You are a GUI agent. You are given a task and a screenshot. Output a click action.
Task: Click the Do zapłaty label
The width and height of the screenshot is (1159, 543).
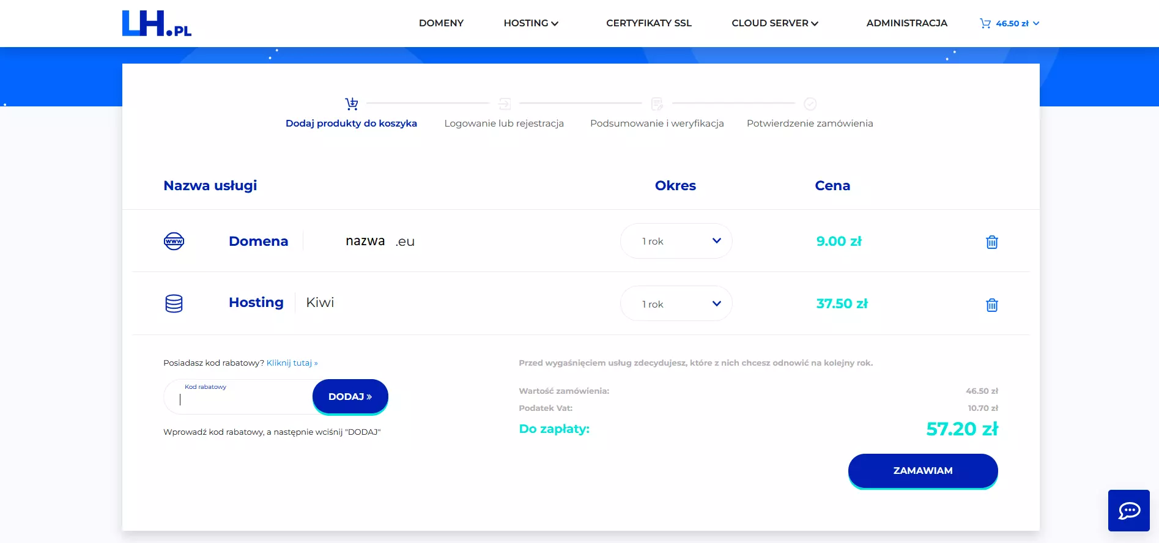(x=554, y=429)
